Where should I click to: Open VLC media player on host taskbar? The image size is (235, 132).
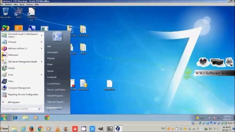click(58, 129)
